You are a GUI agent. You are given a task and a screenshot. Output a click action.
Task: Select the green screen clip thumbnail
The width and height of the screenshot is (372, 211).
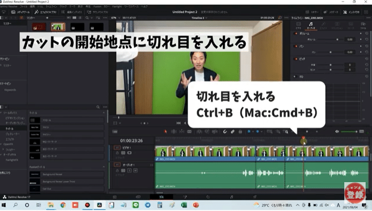pyautogui.click(x=58, y=27)
